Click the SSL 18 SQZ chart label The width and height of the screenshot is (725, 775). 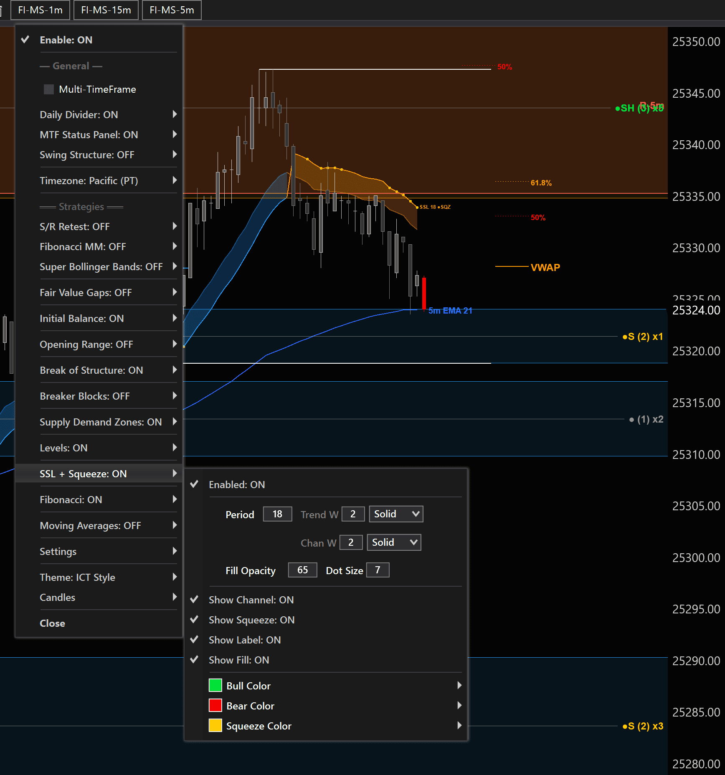434,207
